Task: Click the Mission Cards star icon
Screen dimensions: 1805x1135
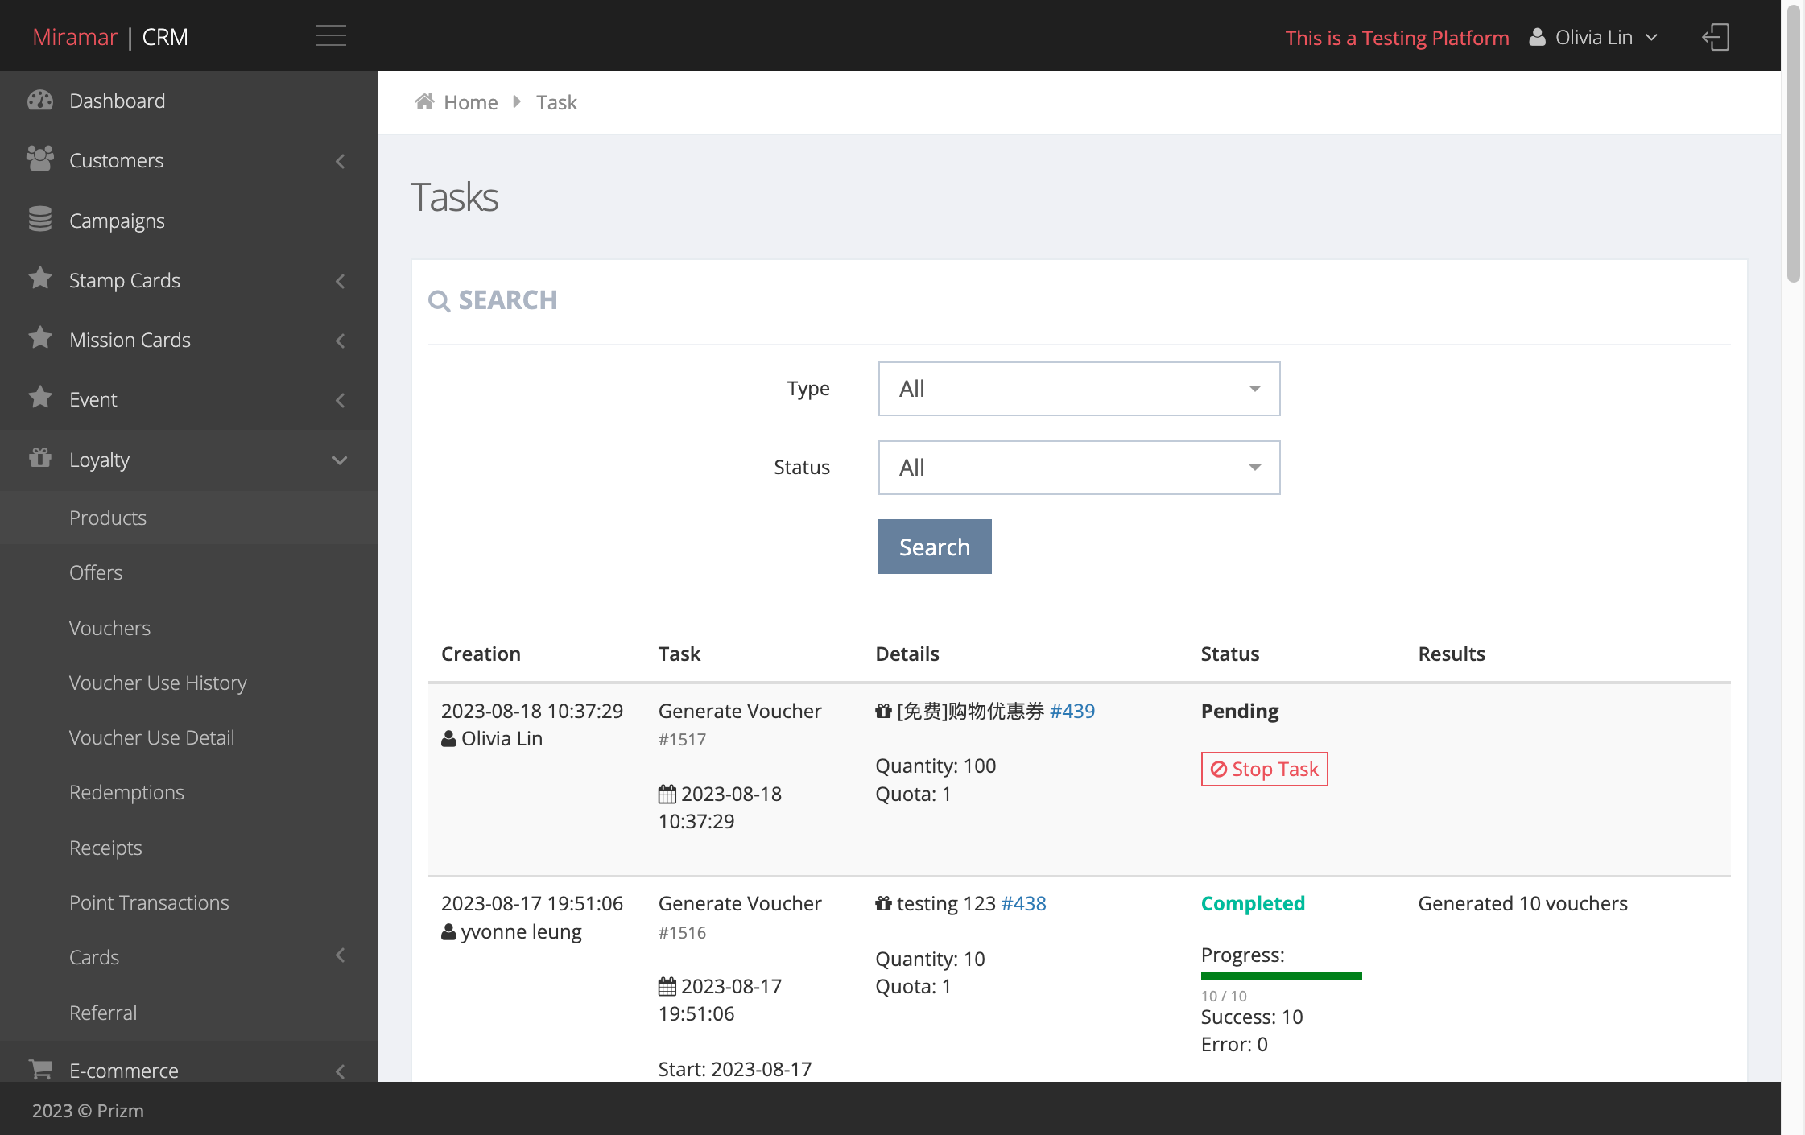Action: pyautogui.click(x=40, y=338)
